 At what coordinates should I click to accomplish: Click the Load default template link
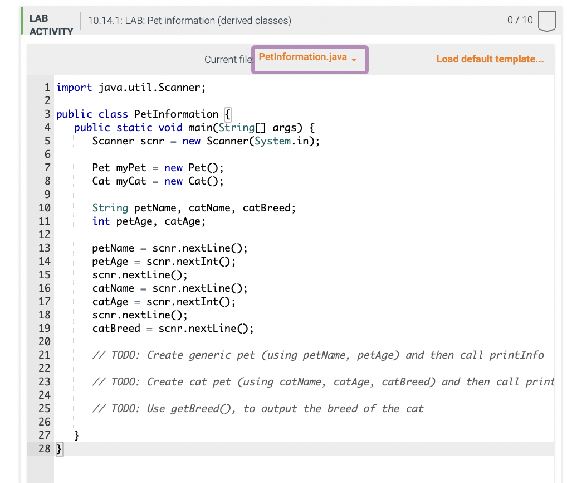[490, 59]
